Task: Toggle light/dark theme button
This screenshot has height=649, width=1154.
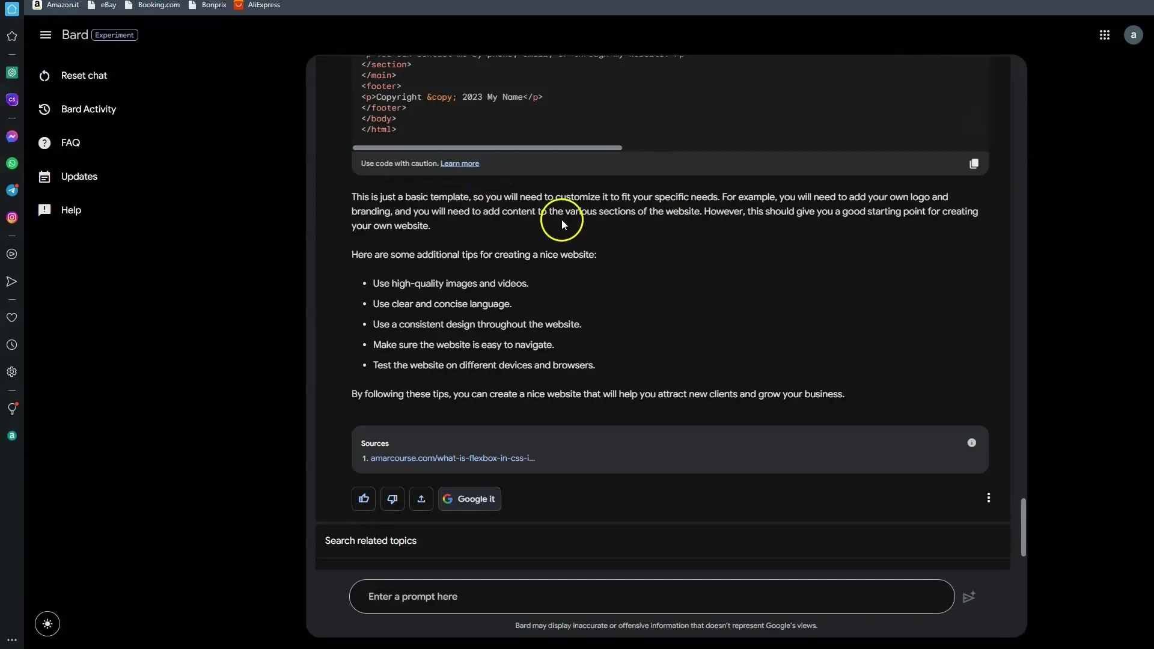Action: coord(47,624)
